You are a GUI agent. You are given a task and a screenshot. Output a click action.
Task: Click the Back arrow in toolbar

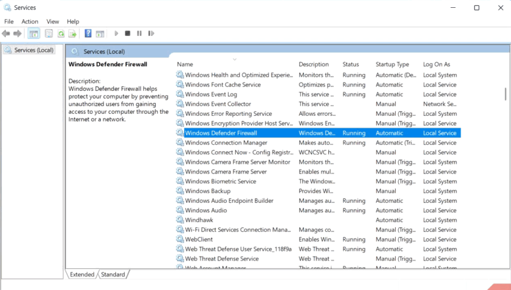[x=6, y=33]
